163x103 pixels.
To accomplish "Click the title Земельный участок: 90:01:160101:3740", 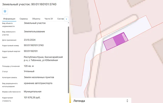I will point(29,4).
